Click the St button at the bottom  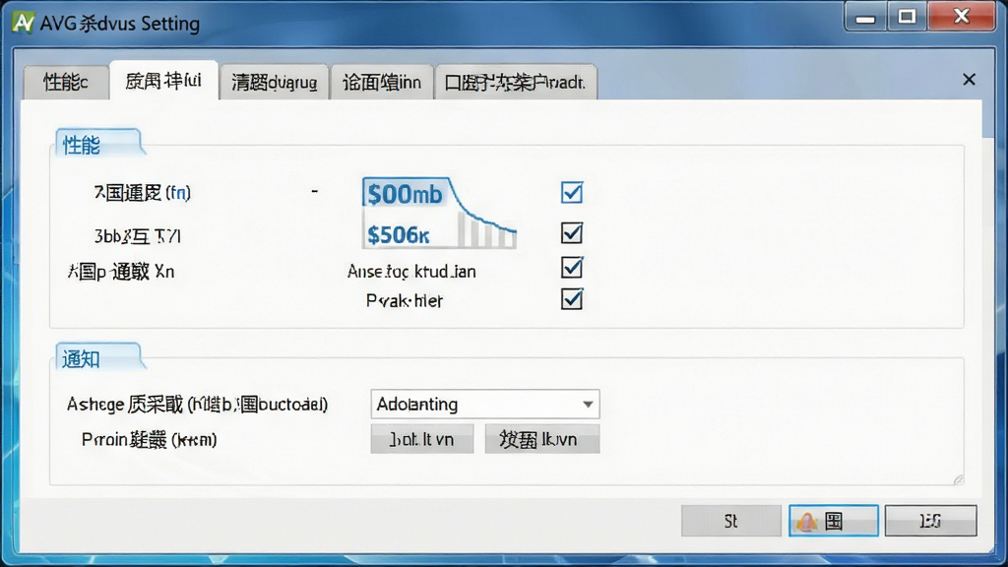(731, 521)
